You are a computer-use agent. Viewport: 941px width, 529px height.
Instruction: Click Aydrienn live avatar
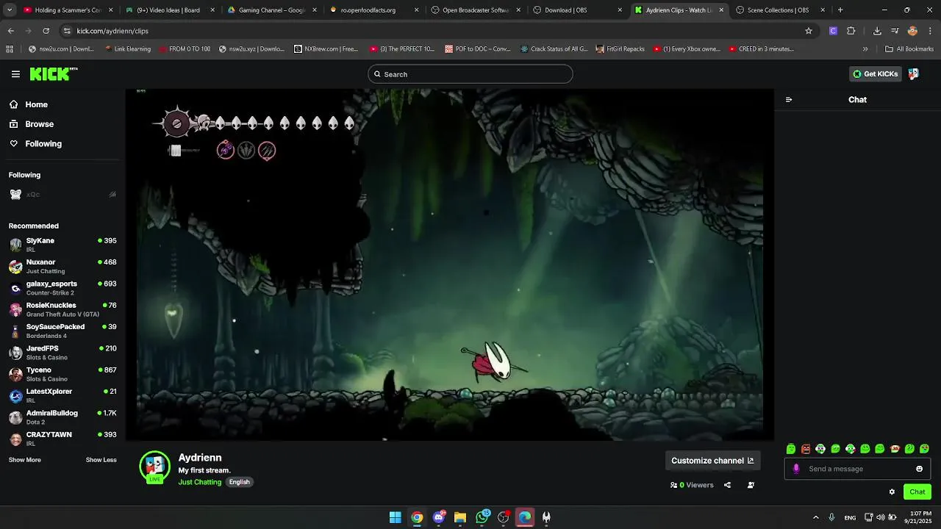154,467
